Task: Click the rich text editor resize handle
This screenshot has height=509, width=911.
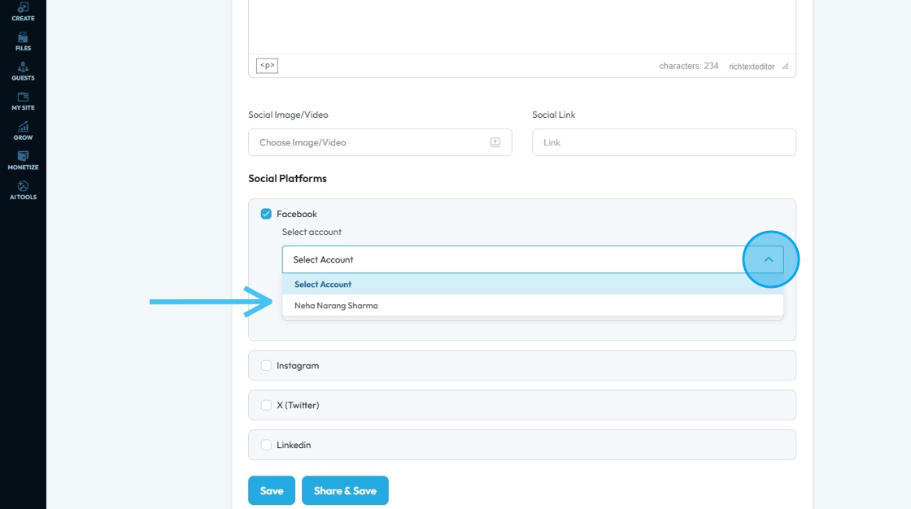Action: point(785,67)
